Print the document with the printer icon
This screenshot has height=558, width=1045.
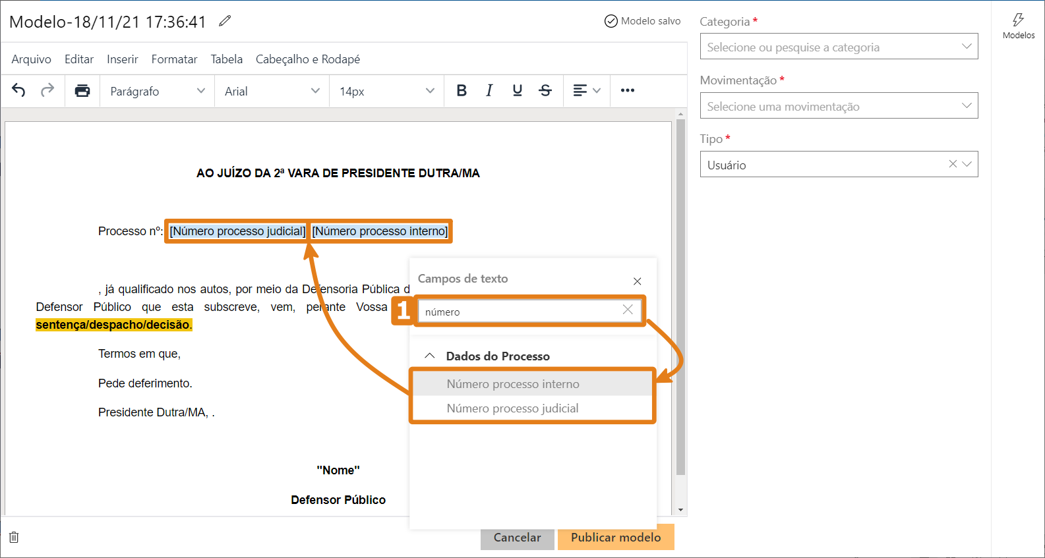point(82,90)
